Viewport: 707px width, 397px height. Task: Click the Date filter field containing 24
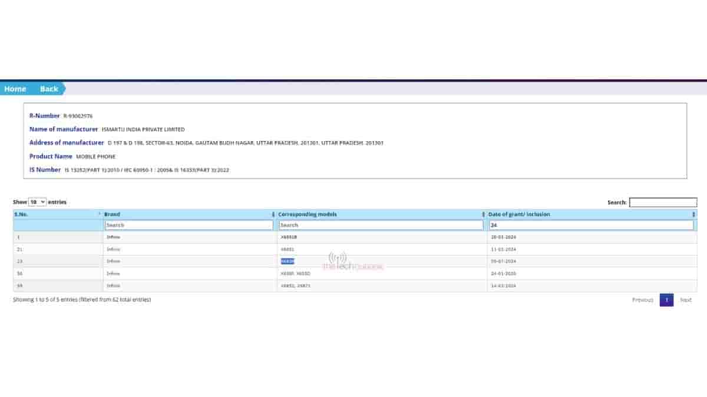(591, 225)
